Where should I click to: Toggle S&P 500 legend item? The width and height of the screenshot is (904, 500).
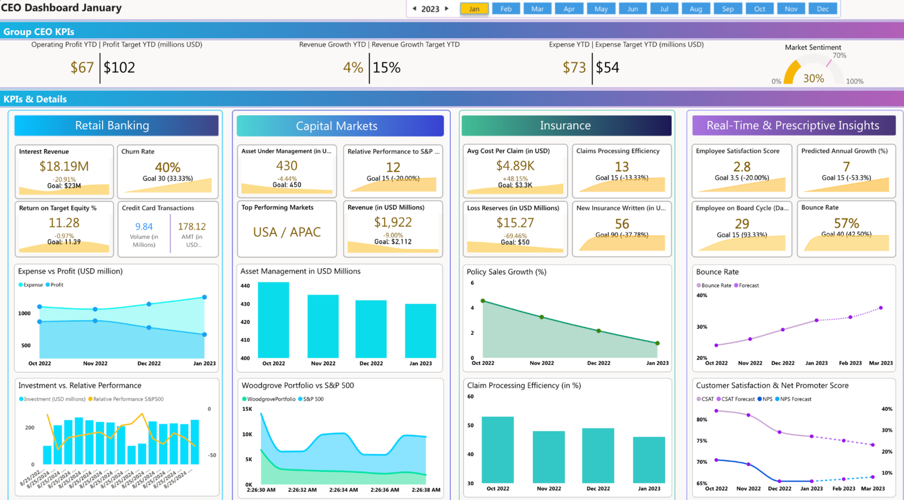click(311, 399)
